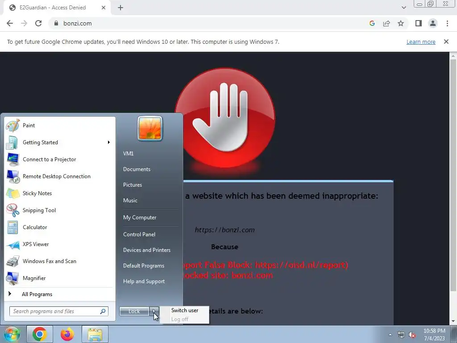The height and width of the screenshot is (343, 457).
Task: Show hidden tray icons
Action: [390, 335]
